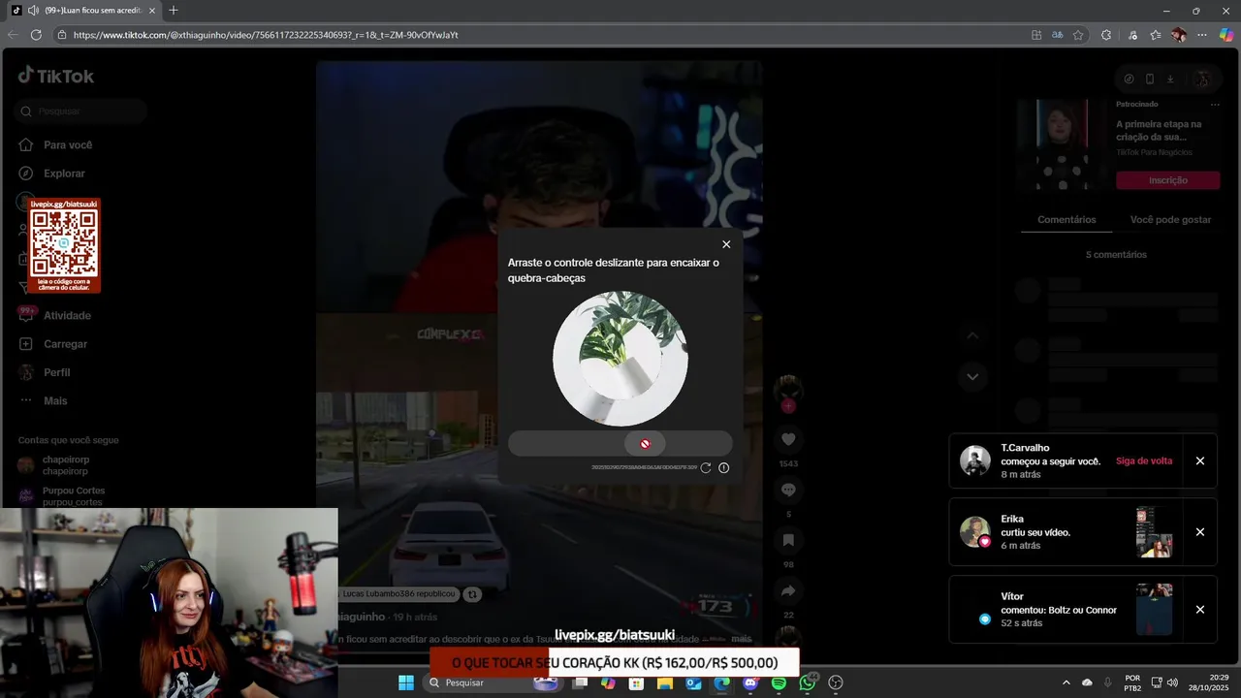Expand Mais options in sidebar

coord(45,400)
